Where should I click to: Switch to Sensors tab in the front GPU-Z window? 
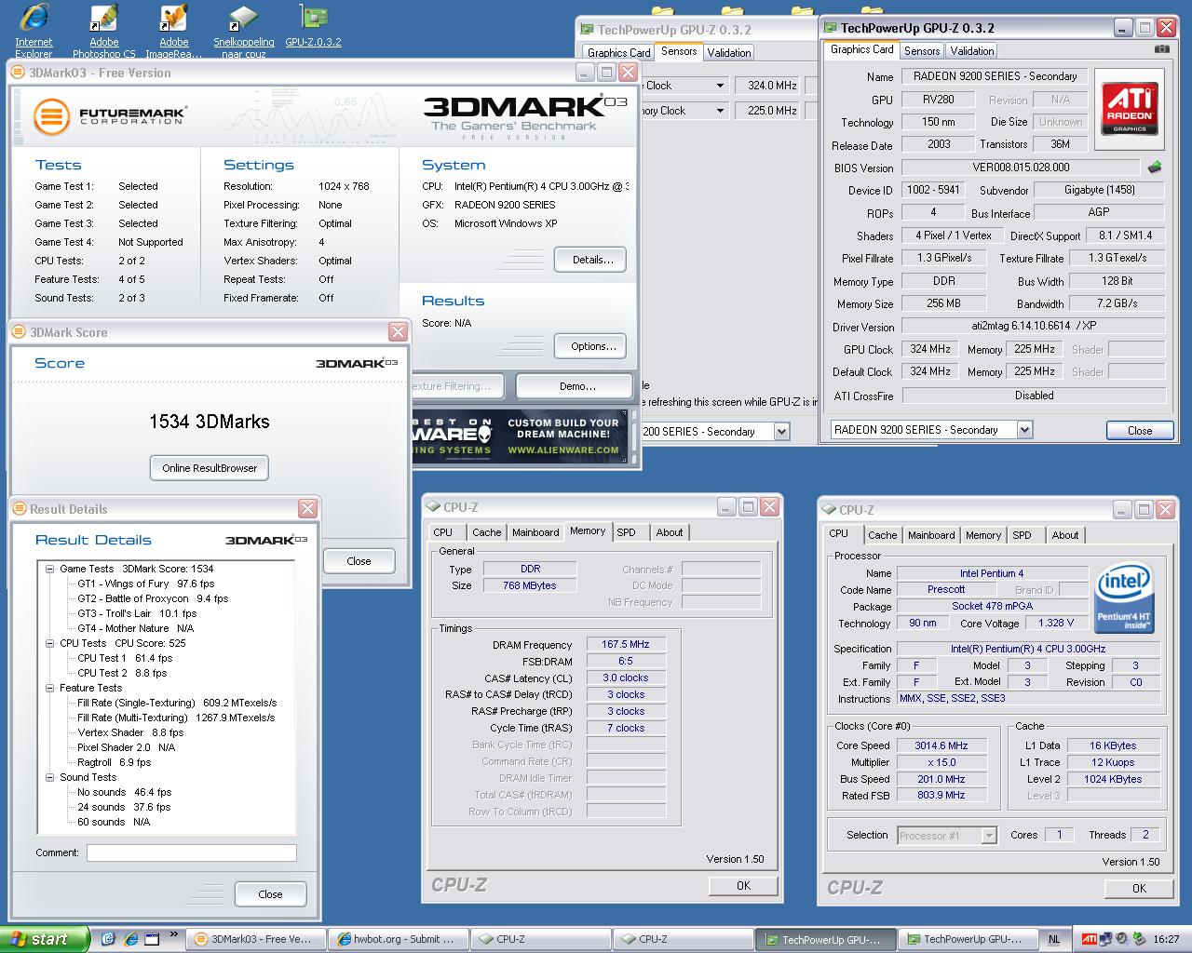coord(921,51)
